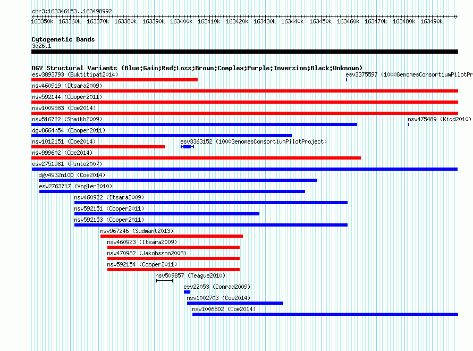The image size is (473, 351).
Task: Click the esv3893793 (Suktitipat2014) variant label
Action: [75, 74]
